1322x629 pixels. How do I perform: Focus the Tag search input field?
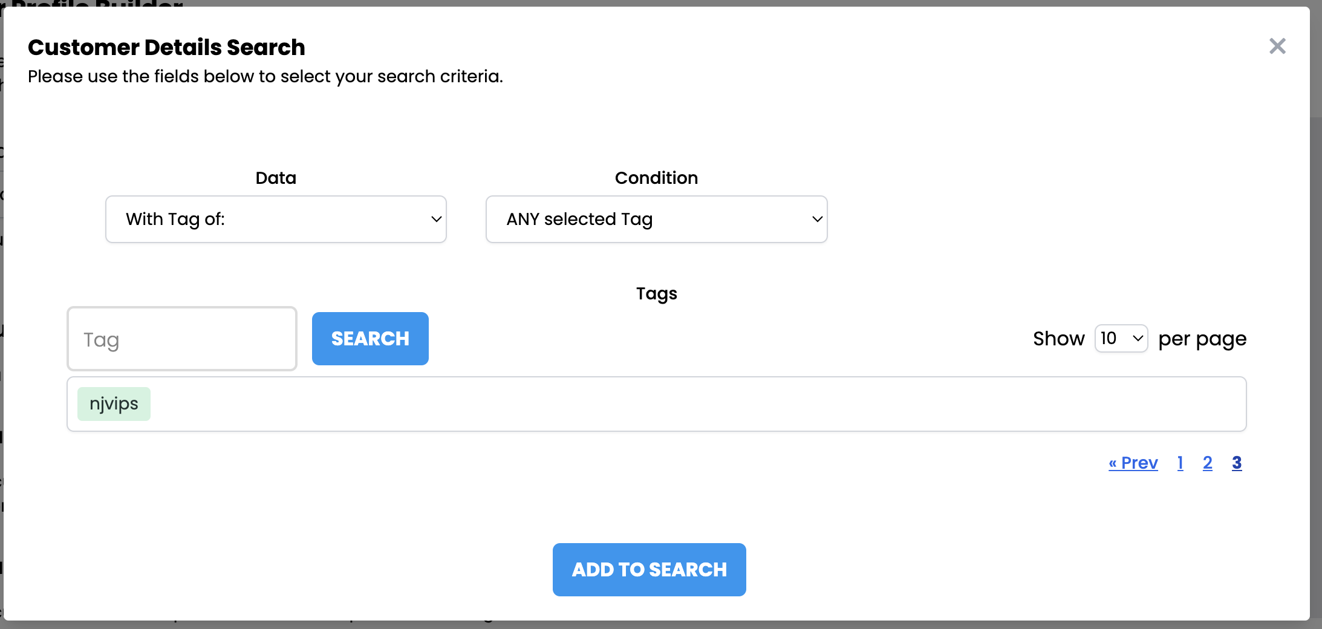[x=182, y=339]
